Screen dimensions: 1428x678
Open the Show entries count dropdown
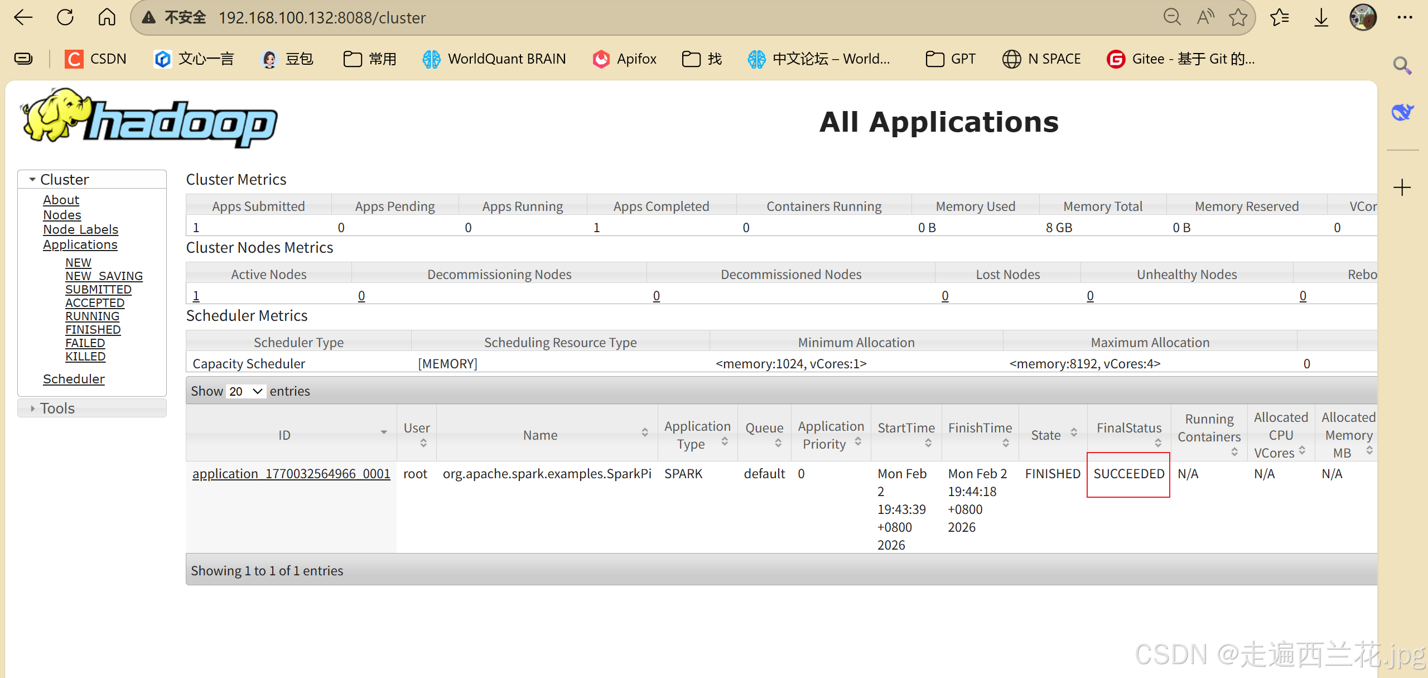click(246, 391)
